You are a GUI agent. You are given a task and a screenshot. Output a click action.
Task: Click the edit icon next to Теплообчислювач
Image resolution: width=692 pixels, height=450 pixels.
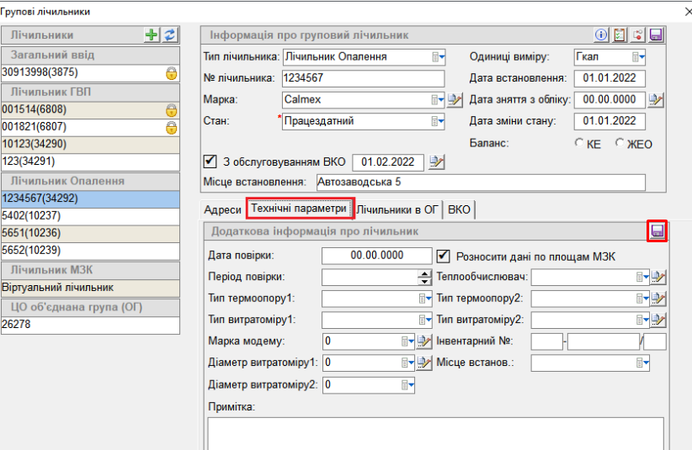657,277
